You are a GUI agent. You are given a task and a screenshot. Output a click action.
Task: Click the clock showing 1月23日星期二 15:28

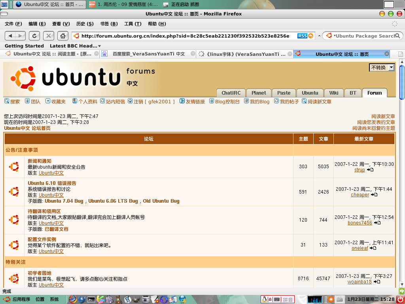pyautogui.click(x=371, y=299)
